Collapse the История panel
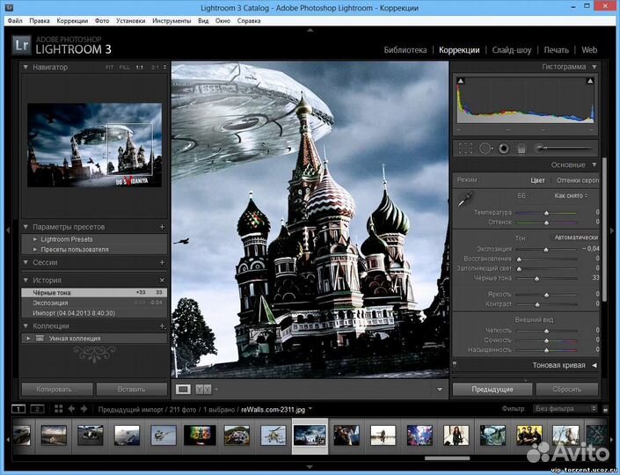620x475 pixels. 26,280
